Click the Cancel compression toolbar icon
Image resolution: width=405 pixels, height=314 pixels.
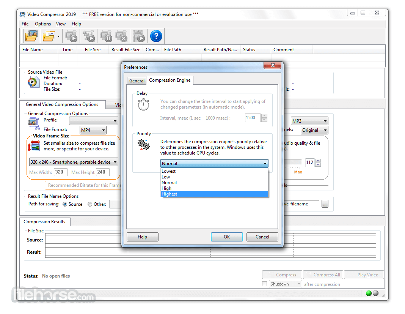(122, 36)
